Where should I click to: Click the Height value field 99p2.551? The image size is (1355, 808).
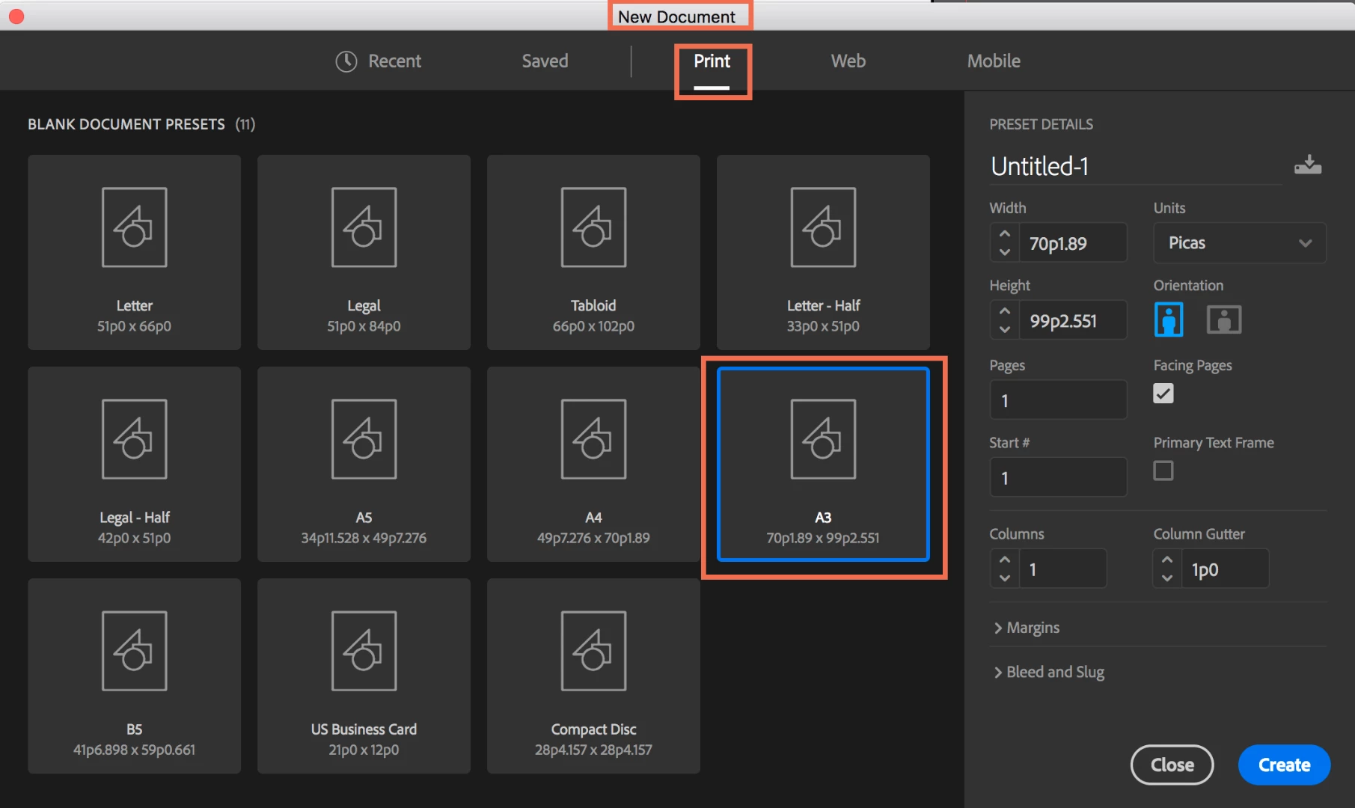point(1073,320)
